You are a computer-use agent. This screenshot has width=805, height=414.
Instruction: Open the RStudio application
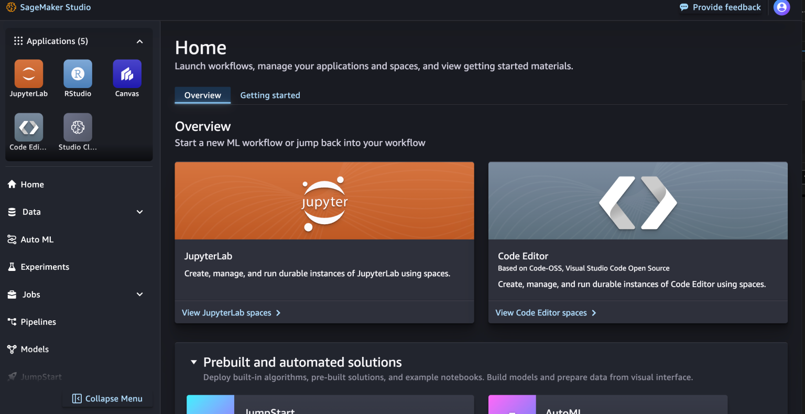(78, 74)
